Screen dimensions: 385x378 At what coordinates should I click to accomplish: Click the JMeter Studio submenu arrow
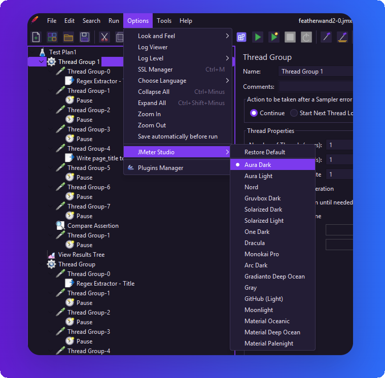227,152
